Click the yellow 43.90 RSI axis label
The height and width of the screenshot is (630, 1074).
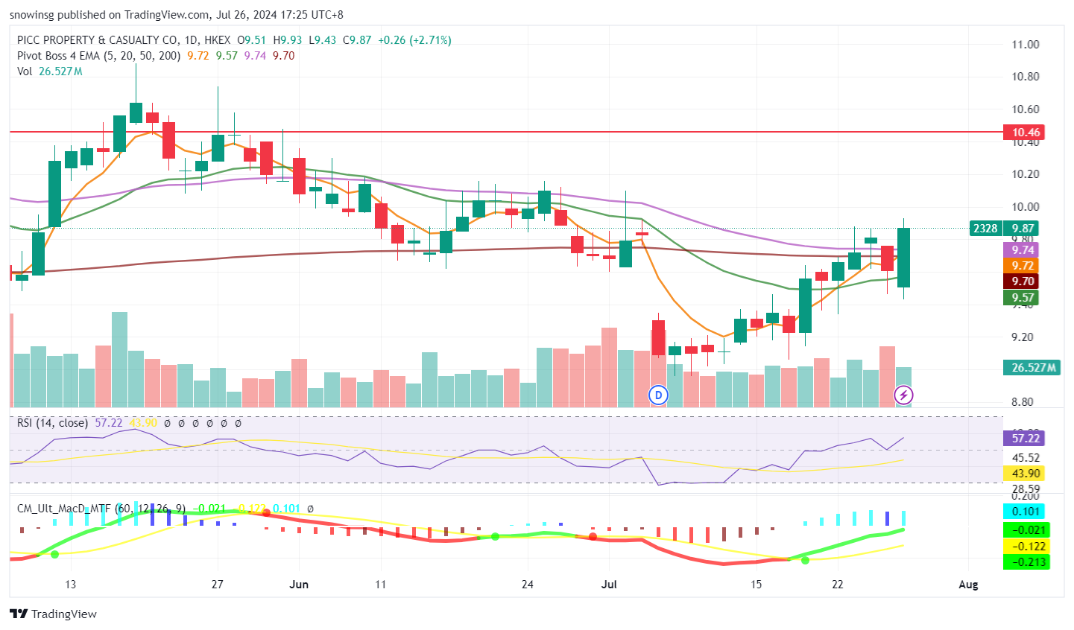point(1024,474)
